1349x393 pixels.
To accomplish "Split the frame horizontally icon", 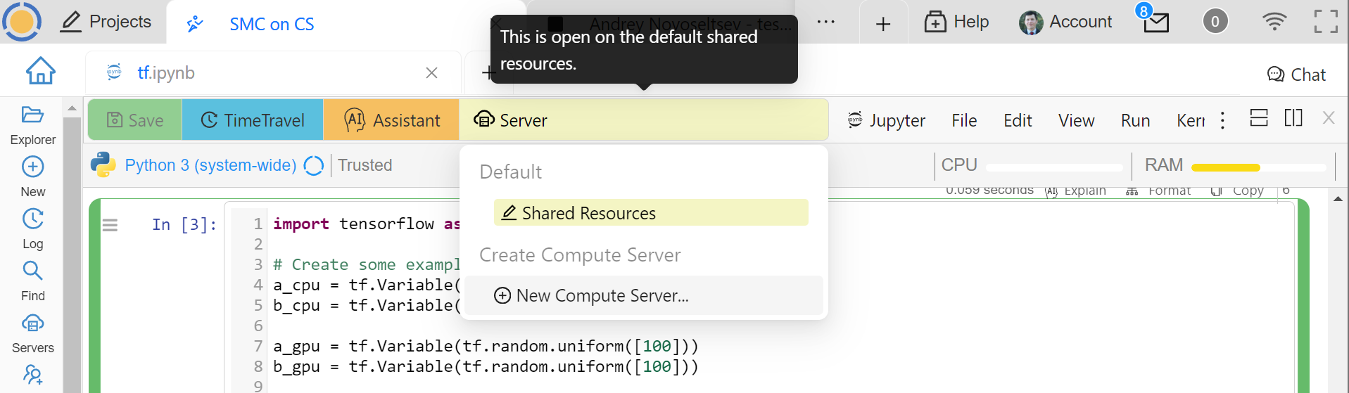I will click(1259, 118).
